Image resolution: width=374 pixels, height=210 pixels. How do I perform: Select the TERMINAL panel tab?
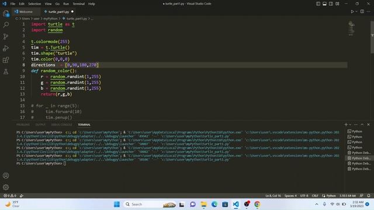click(x=84, y=124)
